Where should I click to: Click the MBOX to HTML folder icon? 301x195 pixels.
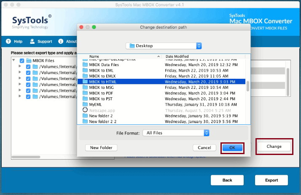point(85,82)
